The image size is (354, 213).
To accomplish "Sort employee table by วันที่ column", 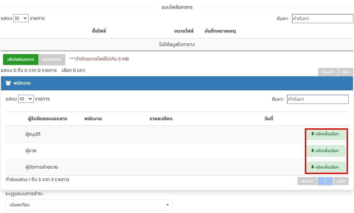I will click(269, 119).
